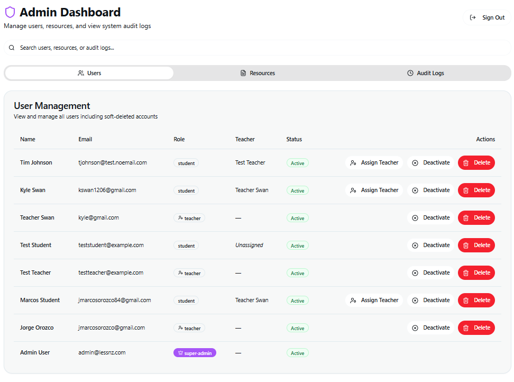Click the users icon on the Users tab
The width and height of the screenshot is (514, 382).
81,73
